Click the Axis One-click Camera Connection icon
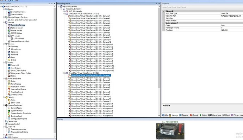The height and width of the screenshot is (140, 243). click(9, 20)
